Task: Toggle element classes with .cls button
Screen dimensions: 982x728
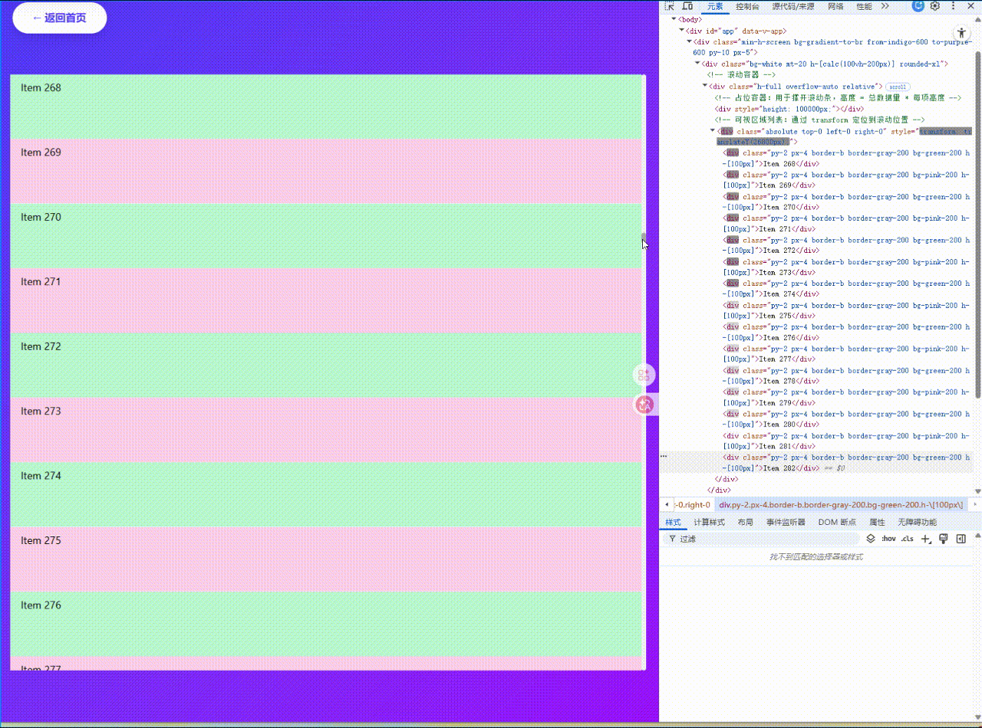Action: pos(908,539)
